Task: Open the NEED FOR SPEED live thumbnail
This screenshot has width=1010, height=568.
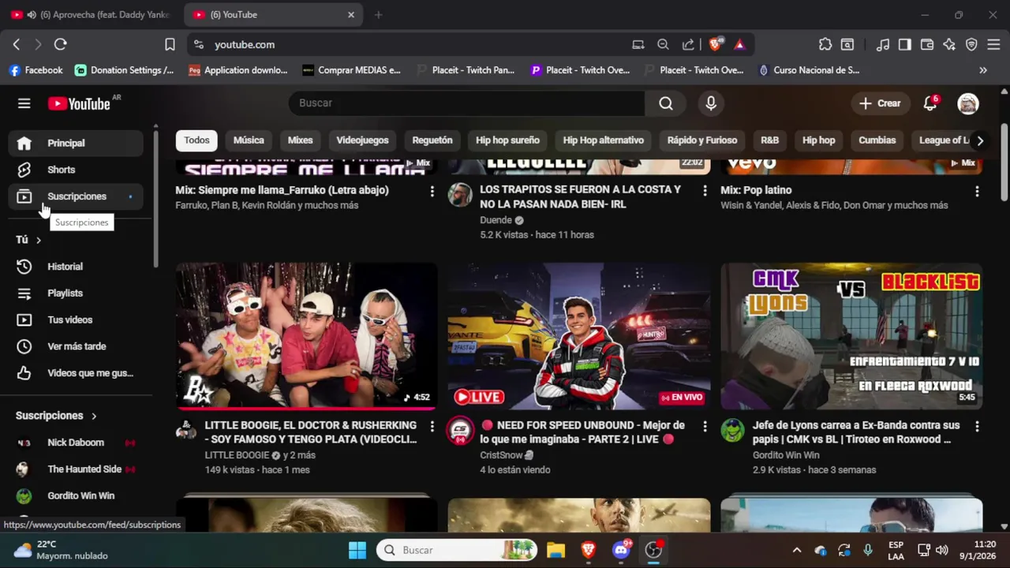Action: 579,336
